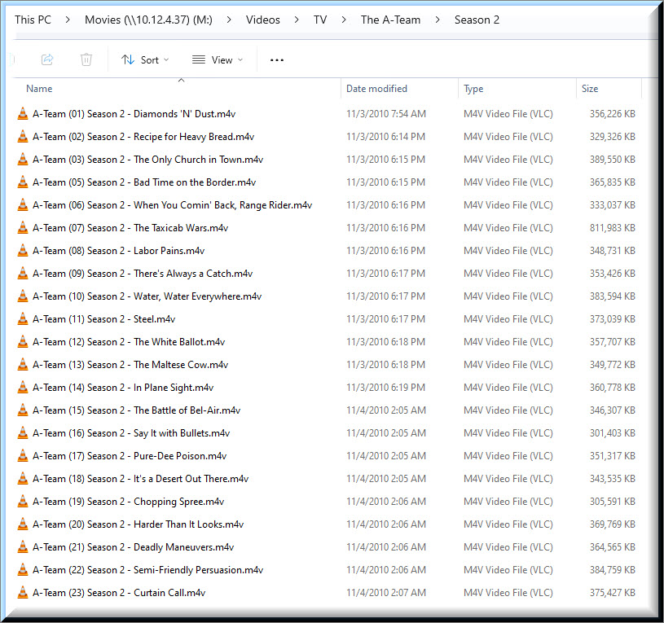Click the VLC icon for The Only Church in Town
Screen dimensions: 664x623
[23, 160]
